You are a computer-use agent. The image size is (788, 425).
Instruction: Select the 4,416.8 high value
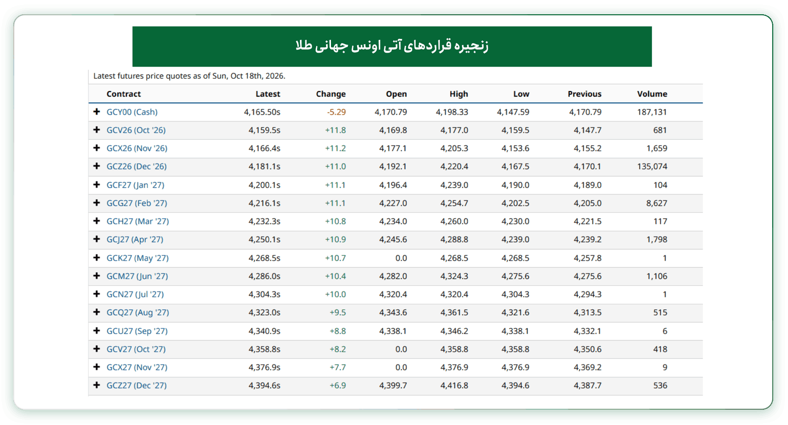(454, 386)
